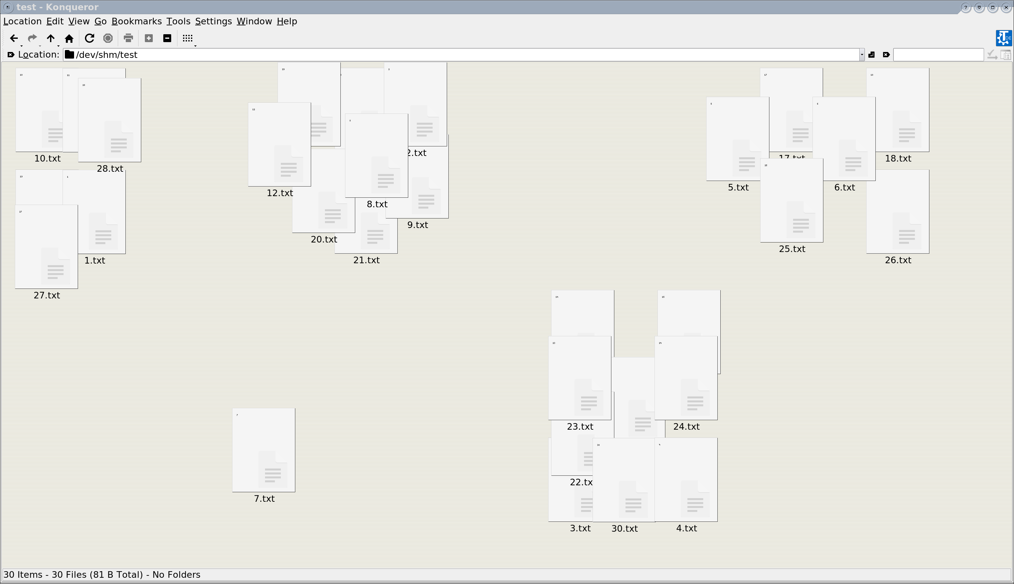Click the Up directory arrow
This screenshot has height=584, width=1014.
(x=51, y=38)
